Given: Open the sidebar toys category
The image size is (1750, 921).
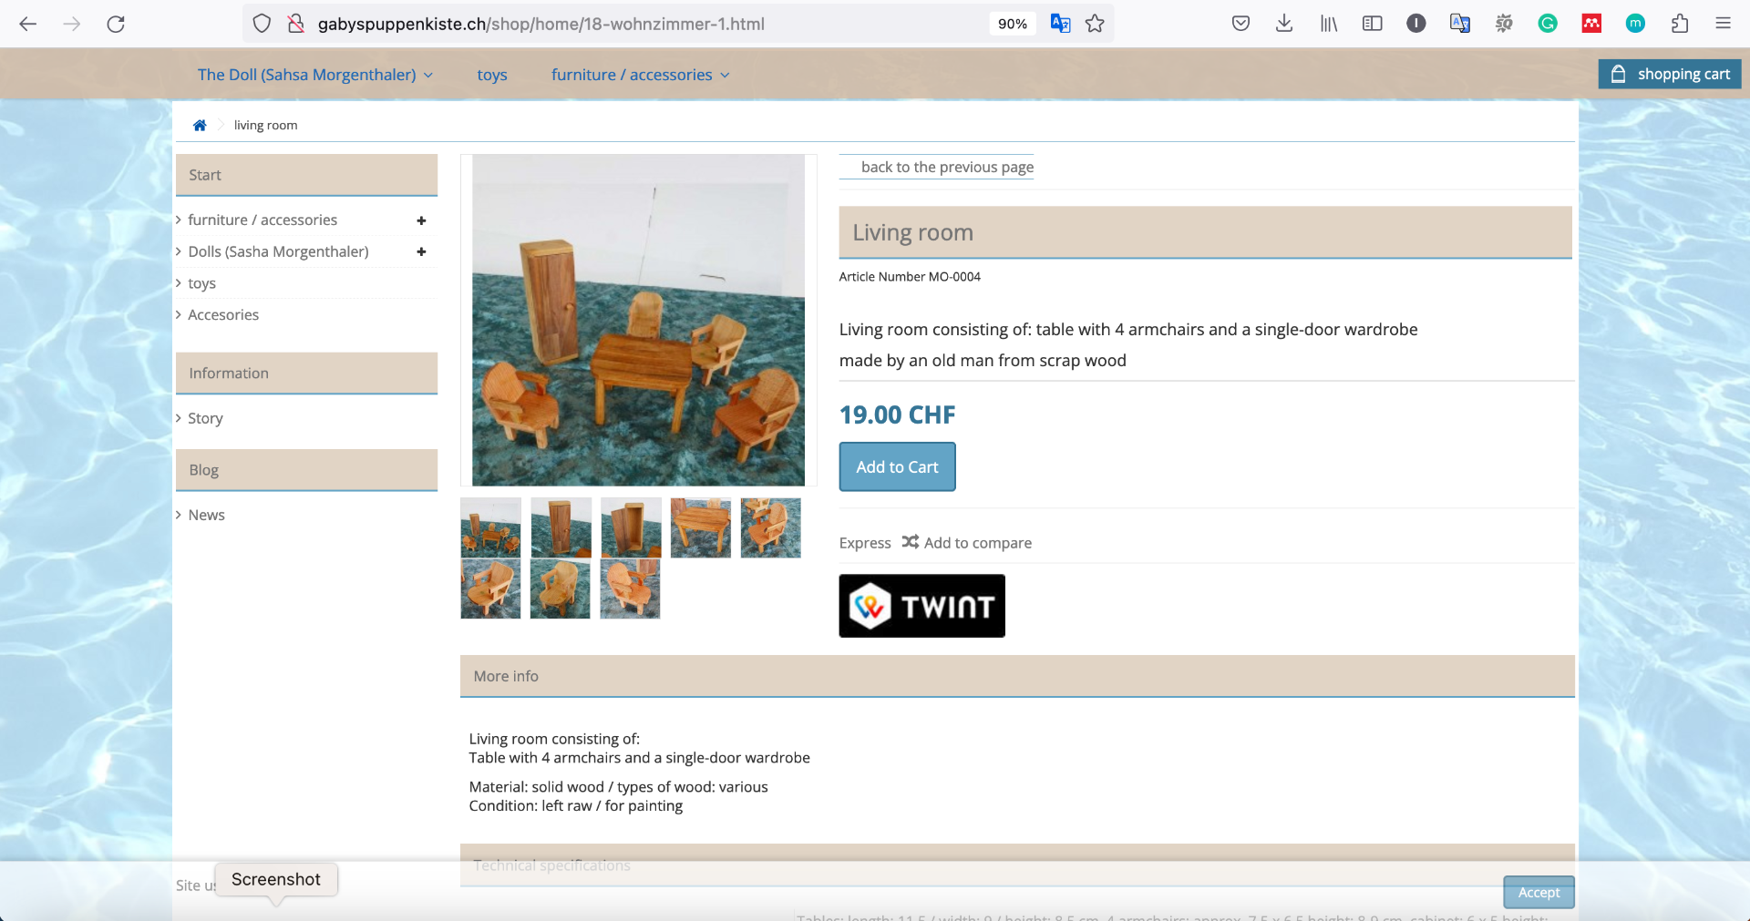Looking at the screenshot, I should click(201, 283).
